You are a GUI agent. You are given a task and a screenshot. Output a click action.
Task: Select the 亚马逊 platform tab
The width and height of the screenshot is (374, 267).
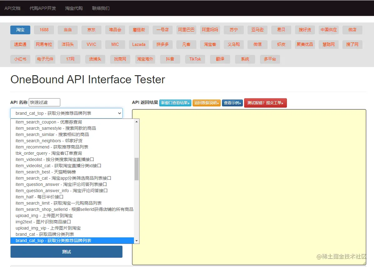pyautogui.click(x=258, y=30)
